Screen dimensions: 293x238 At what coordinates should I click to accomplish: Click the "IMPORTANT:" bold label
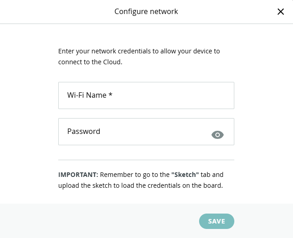78,174
